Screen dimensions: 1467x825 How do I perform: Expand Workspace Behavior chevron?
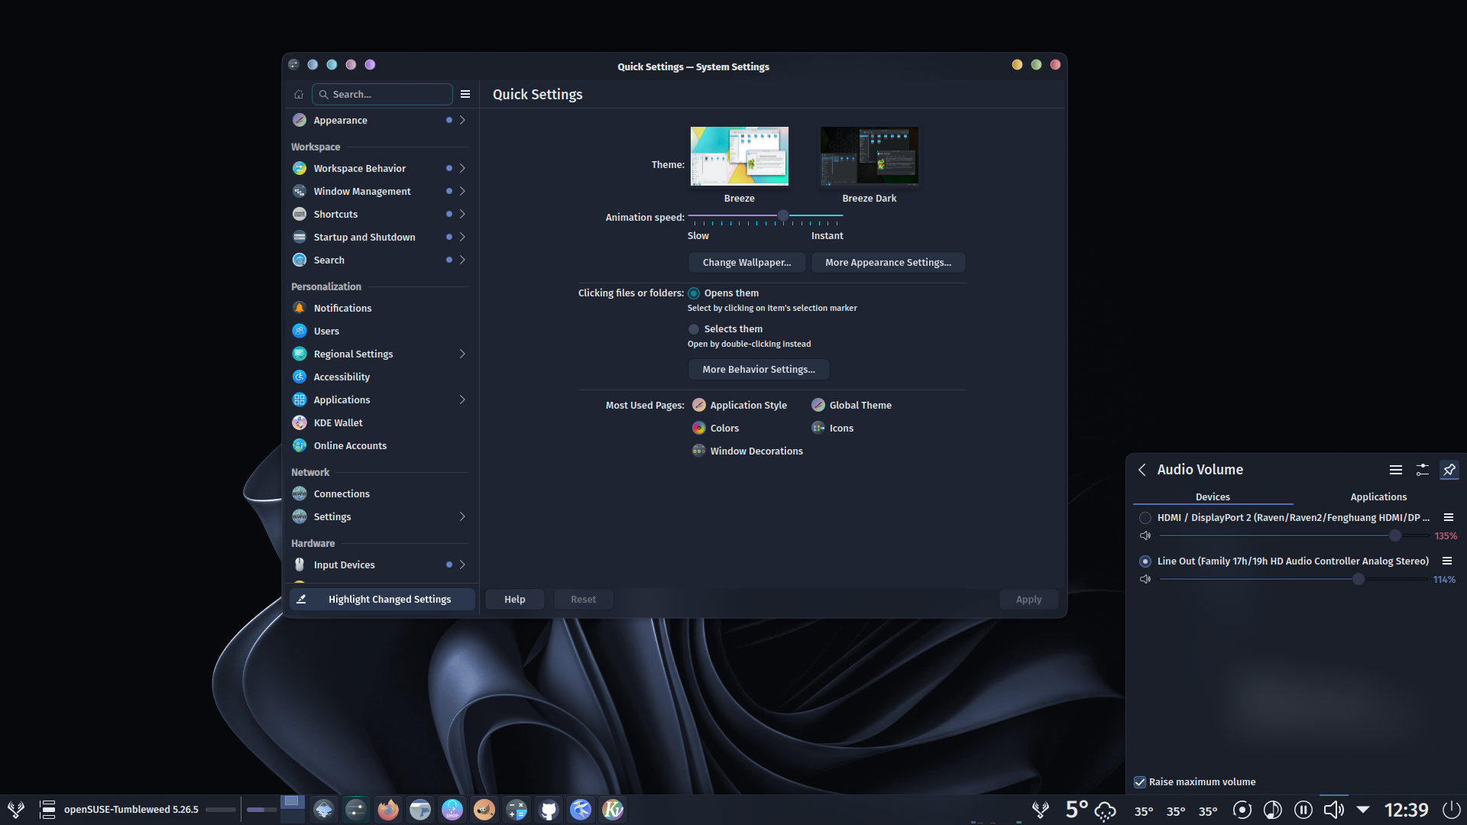click(462, 168)
